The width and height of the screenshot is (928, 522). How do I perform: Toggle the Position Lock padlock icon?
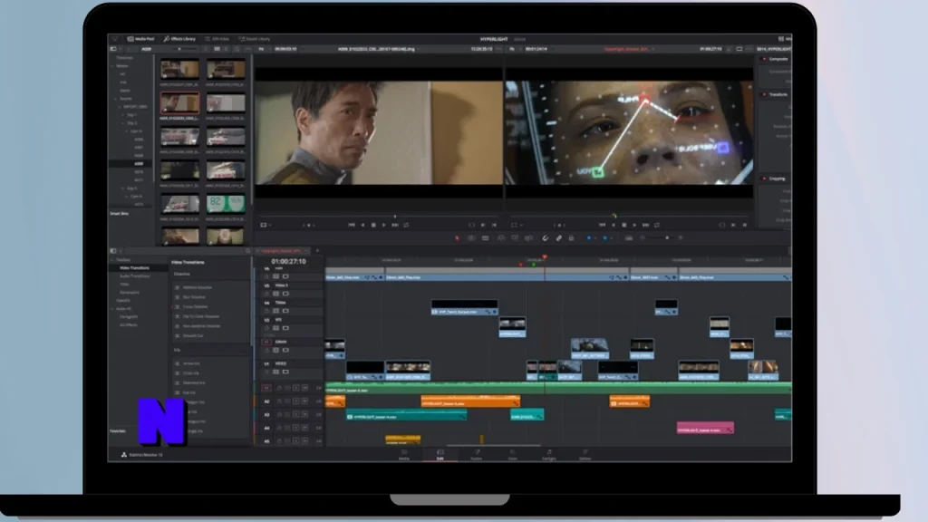tap(571, 238)
